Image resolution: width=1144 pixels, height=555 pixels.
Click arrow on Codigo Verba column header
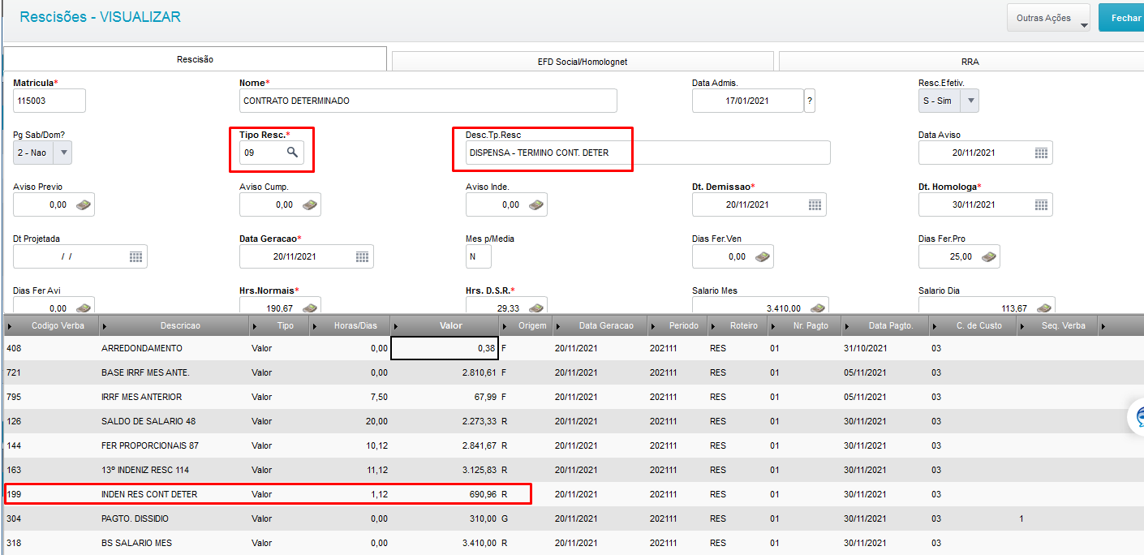(x=11, y=325)
